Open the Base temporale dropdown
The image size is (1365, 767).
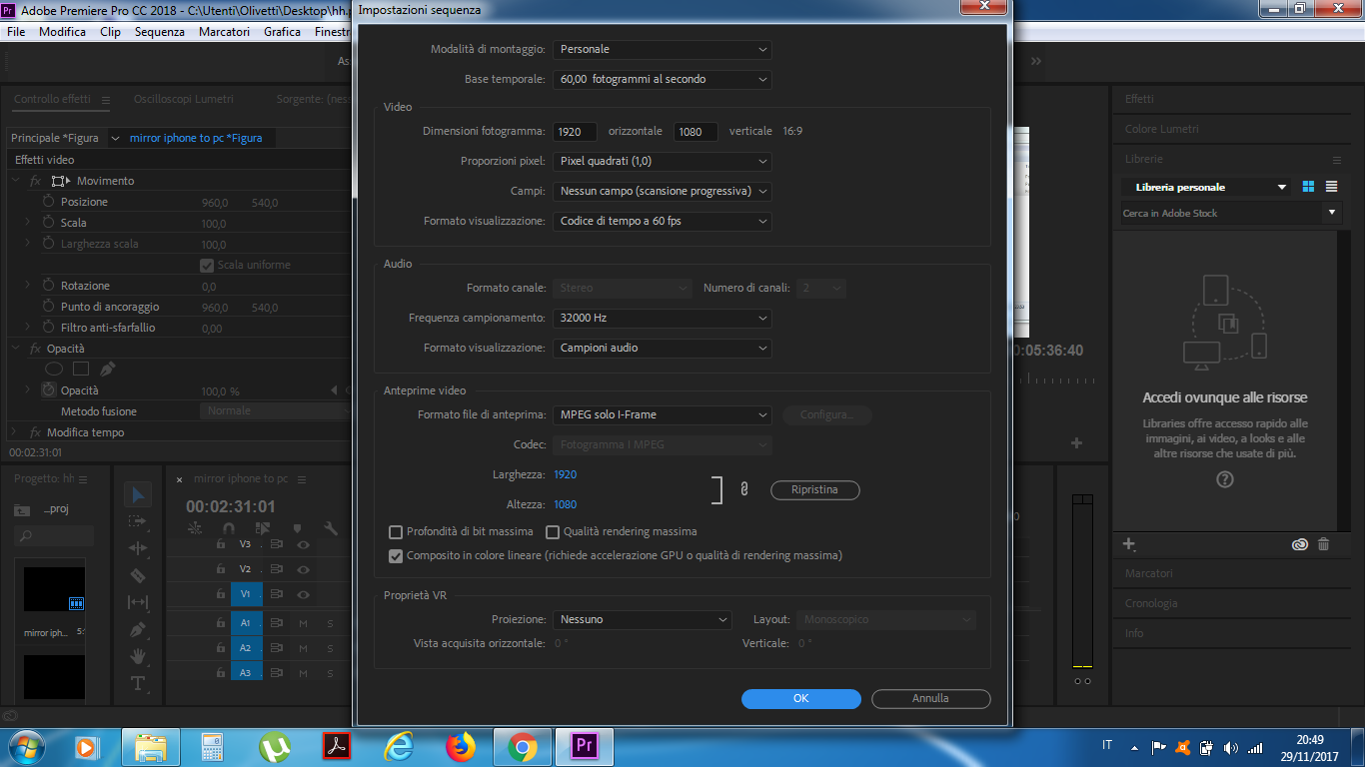click(x=663, y=79)
